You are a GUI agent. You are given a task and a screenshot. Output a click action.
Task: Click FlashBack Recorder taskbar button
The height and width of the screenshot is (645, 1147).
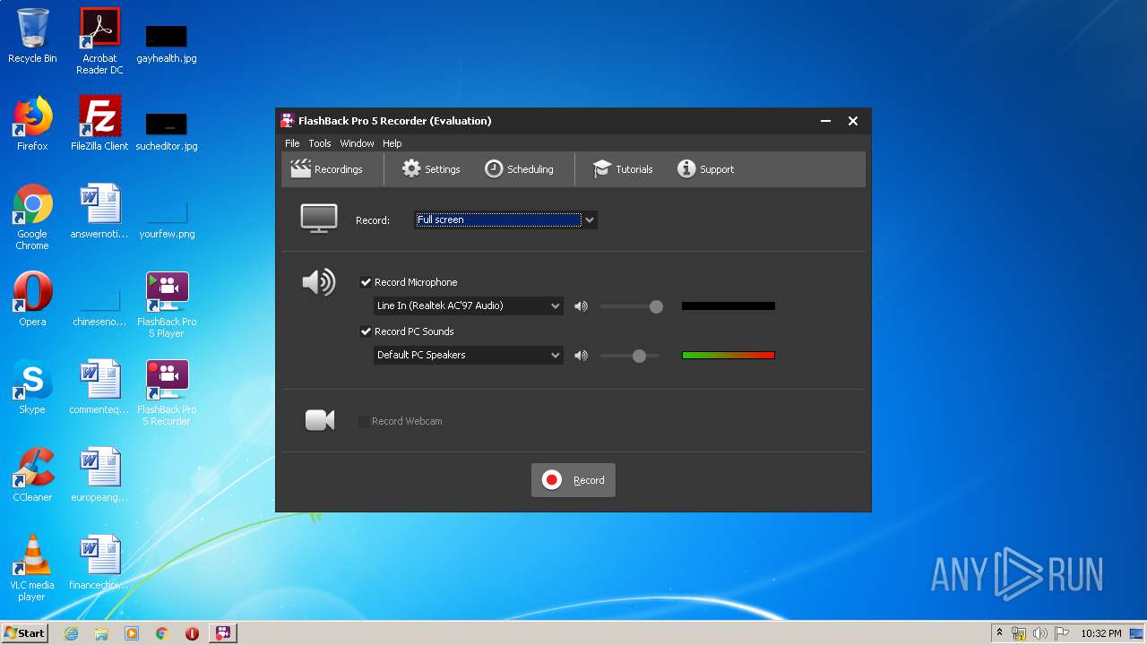point(223,633)
